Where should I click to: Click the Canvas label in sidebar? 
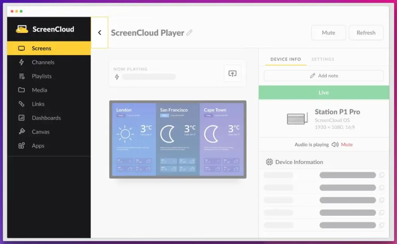pyautogui.click(x=40, y=132)
